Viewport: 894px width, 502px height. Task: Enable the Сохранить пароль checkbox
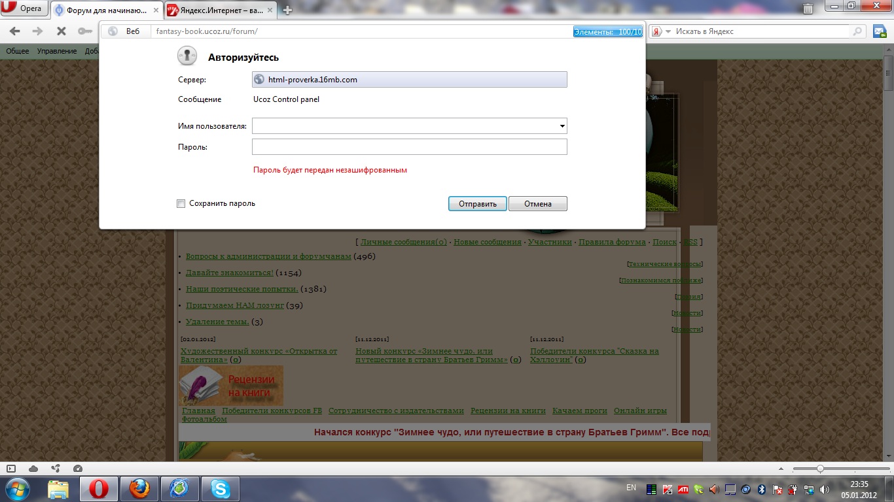181,204
